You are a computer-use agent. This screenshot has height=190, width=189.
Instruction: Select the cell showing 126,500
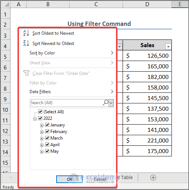coord(147,56)
